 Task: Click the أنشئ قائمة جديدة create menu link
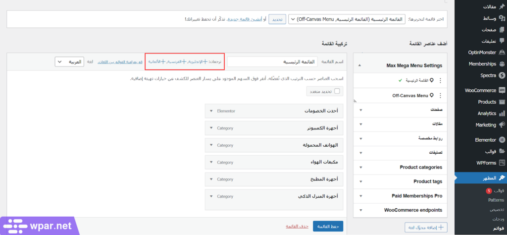240,19
